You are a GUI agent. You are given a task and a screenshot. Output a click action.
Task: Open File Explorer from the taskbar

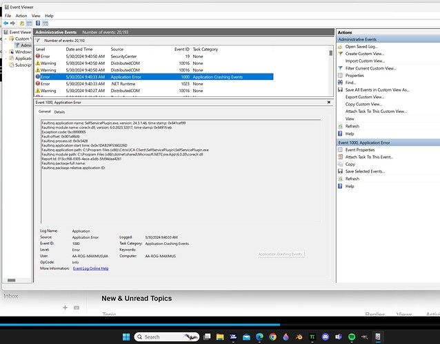220,336
